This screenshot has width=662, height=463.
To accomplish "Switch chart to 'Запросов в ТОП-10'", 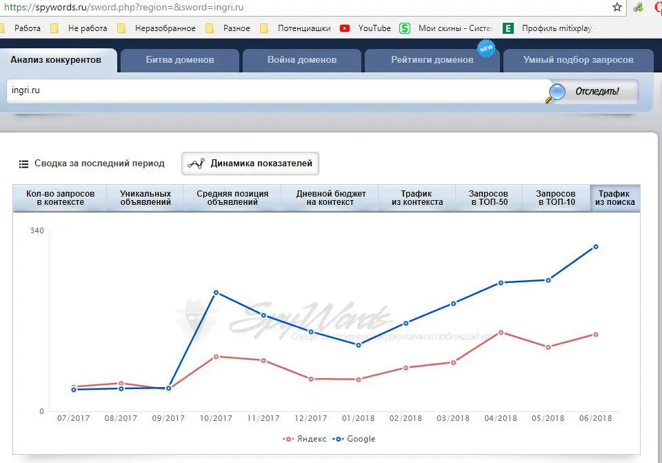I will 556,198.
